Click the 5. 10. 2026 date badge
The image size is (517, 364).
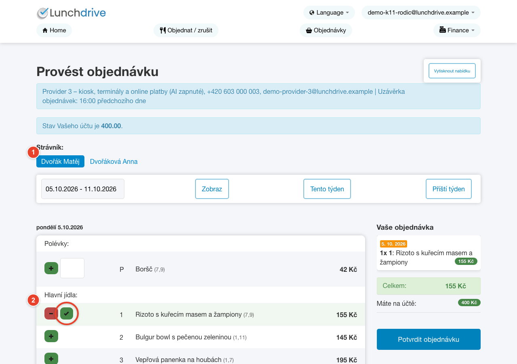coord(393,244)
